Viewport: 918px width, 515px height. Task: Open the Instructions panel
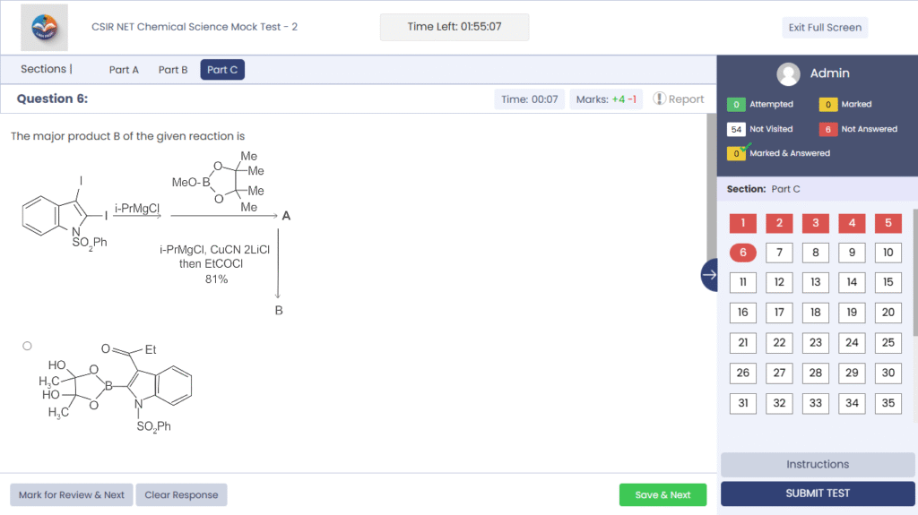click(x=818, y=464)
